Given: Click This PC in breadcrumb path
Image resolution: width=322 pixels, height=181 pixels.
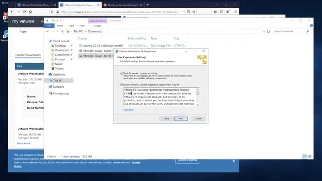Looking at the screenshot, I should pos(78,31).
